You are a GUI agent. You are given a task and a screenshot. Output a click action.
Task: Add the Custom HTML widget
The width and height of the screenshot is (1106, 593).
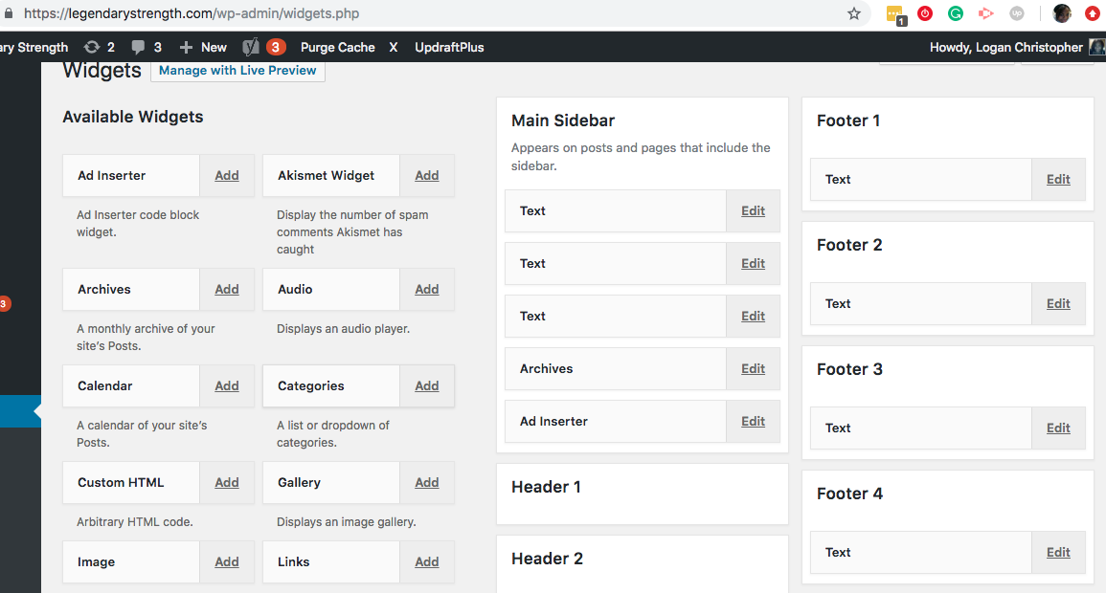point(227,483)
